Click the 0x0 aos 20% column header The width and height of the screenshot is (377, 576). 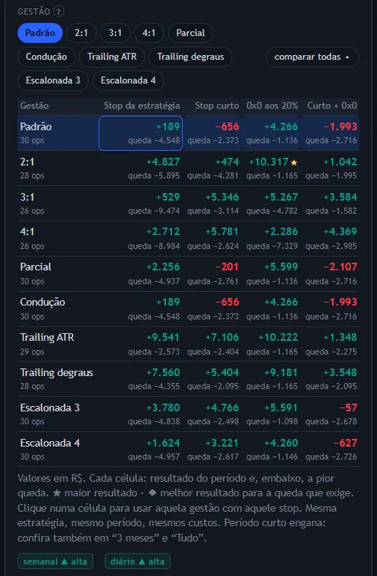pos(272,106)
